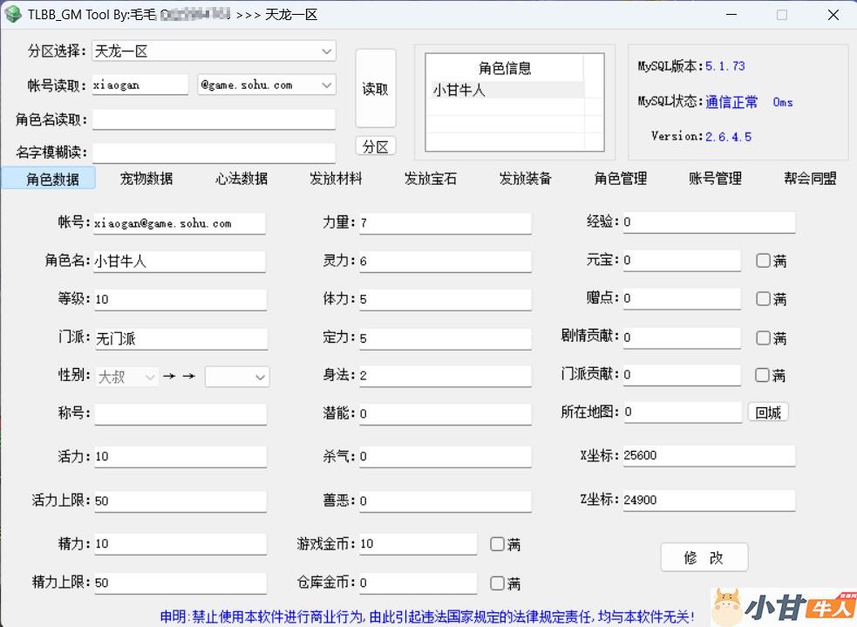Open the 发放装备 tab
Screen dimensions: 857x627
coord(525,179)
